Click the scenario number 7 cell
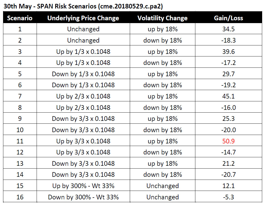 [x=20, y=96]
